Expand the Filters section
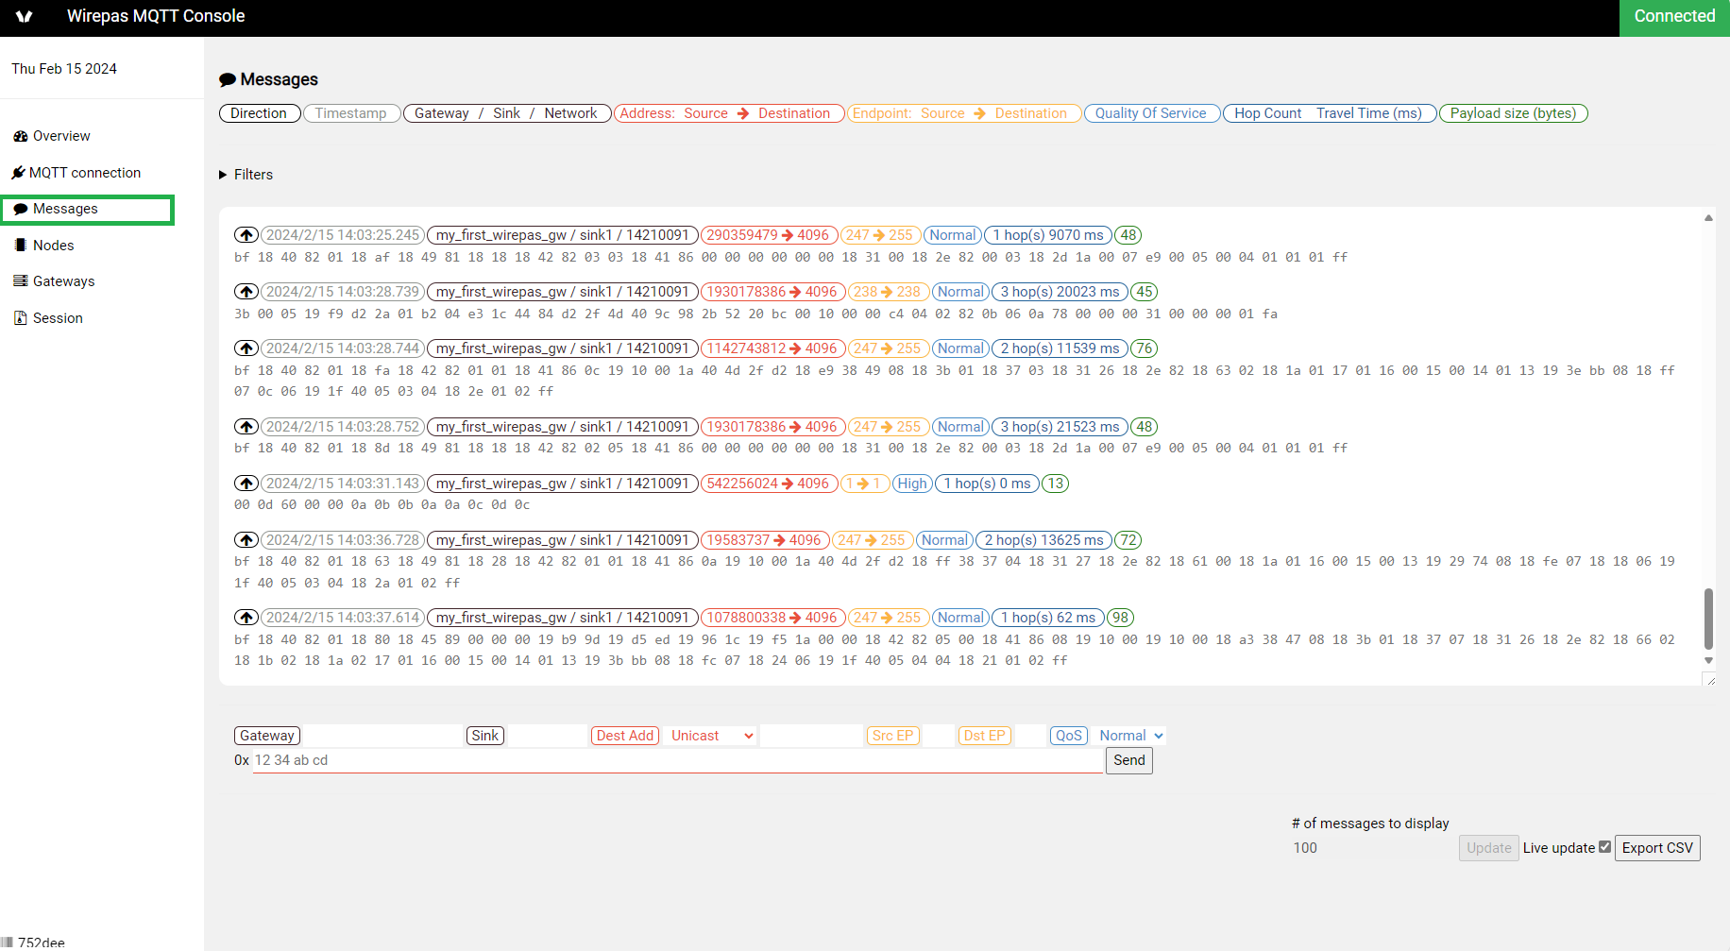Image resolution: width=1730 pixels, height=951 pixels. click(246, 175)
